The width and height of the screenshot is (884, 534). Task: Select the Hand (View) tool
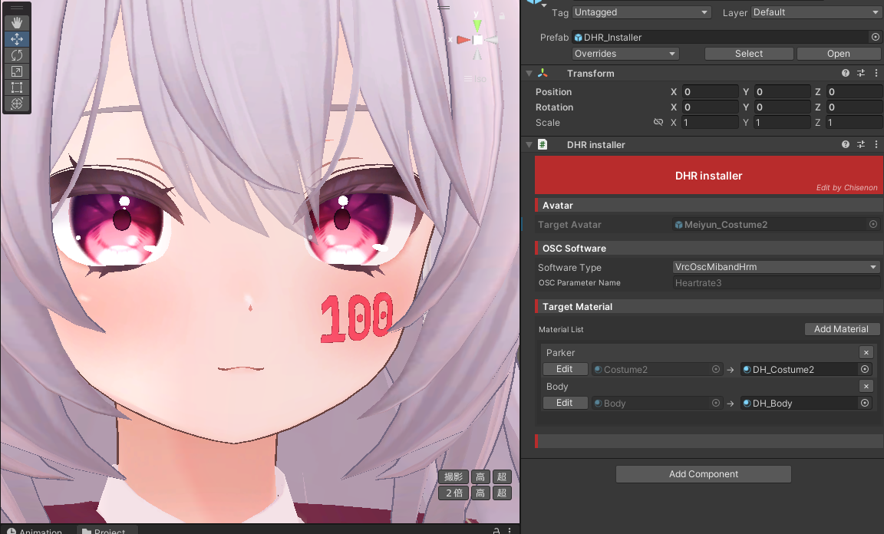(17, 23)
